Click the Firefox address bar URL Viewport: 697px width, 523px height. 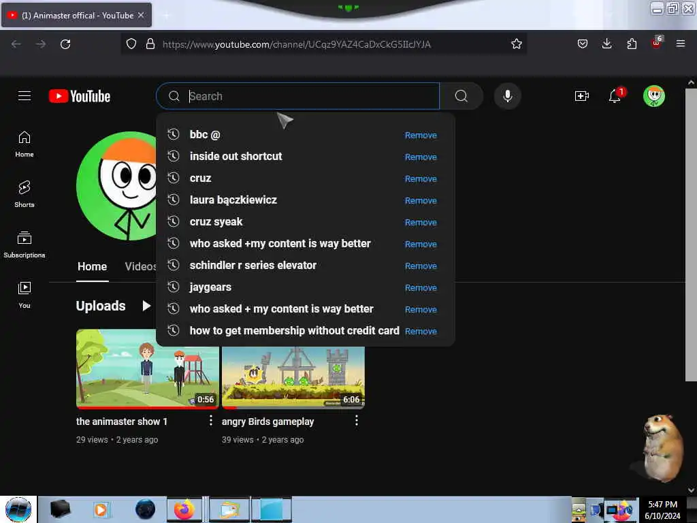[297, 44]
